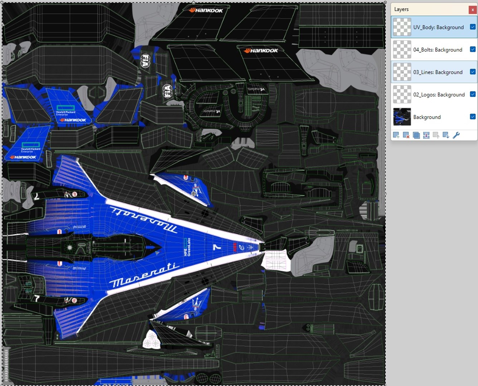This screenshot has width=478, height=386.
Task: Click the greyed Move Layer Up icon
Action: click(x=436, y=135)
